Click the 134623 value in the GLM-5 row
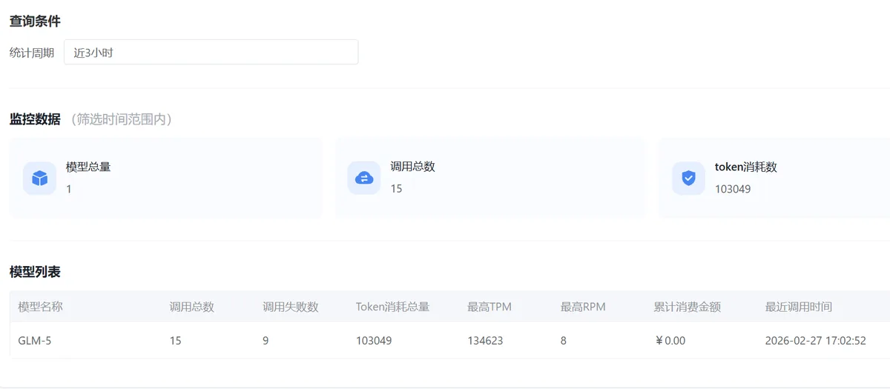Image resolution: width=890 pixels, height=389 pixels. [x=485, y=341]
